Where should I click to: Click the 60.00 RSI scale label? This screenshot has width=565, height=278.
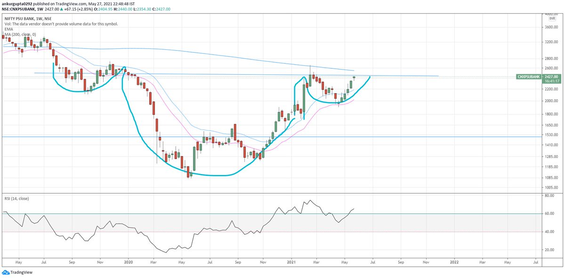550,214
